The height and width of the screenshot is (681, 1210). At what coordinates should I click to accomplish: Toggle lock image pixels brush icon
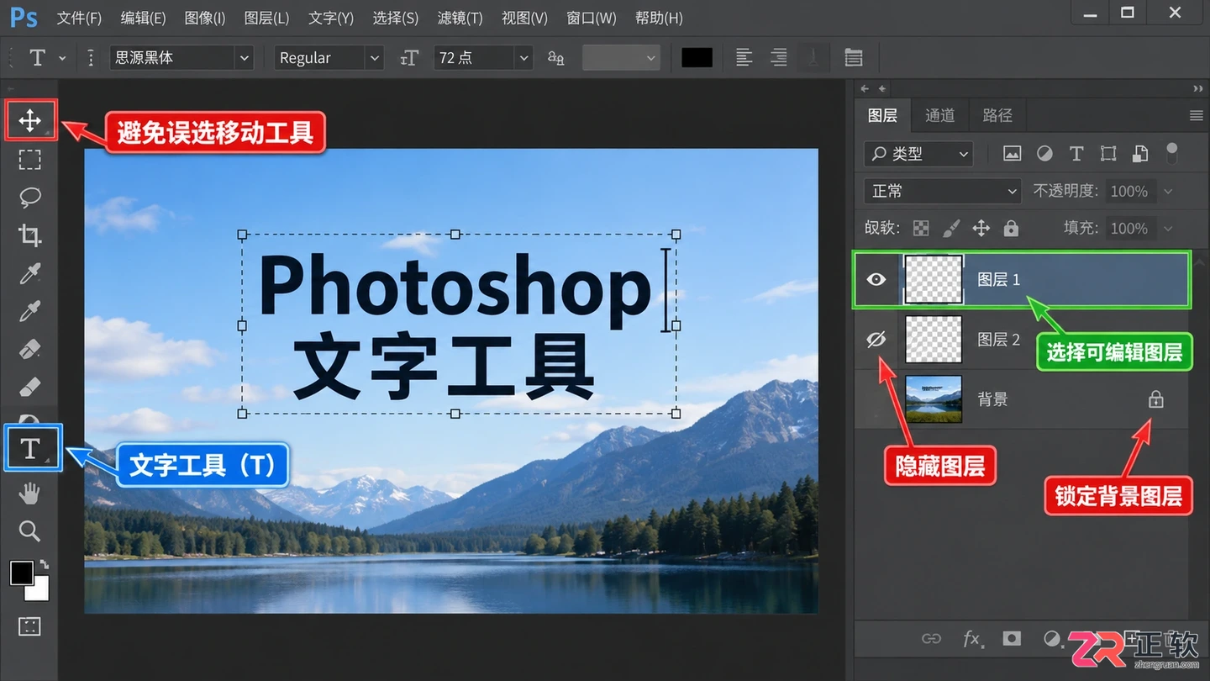pos(951,228)
